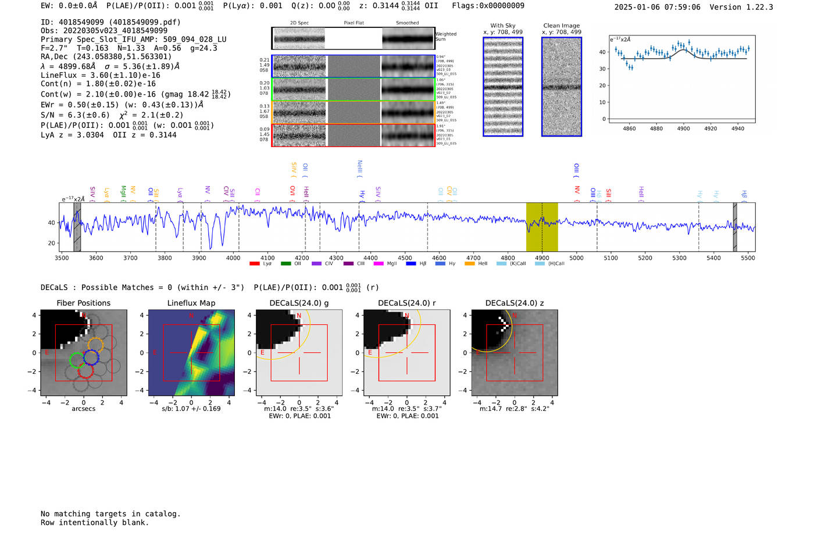Click the red Lyα legend swatch

[x=254, y=264]
